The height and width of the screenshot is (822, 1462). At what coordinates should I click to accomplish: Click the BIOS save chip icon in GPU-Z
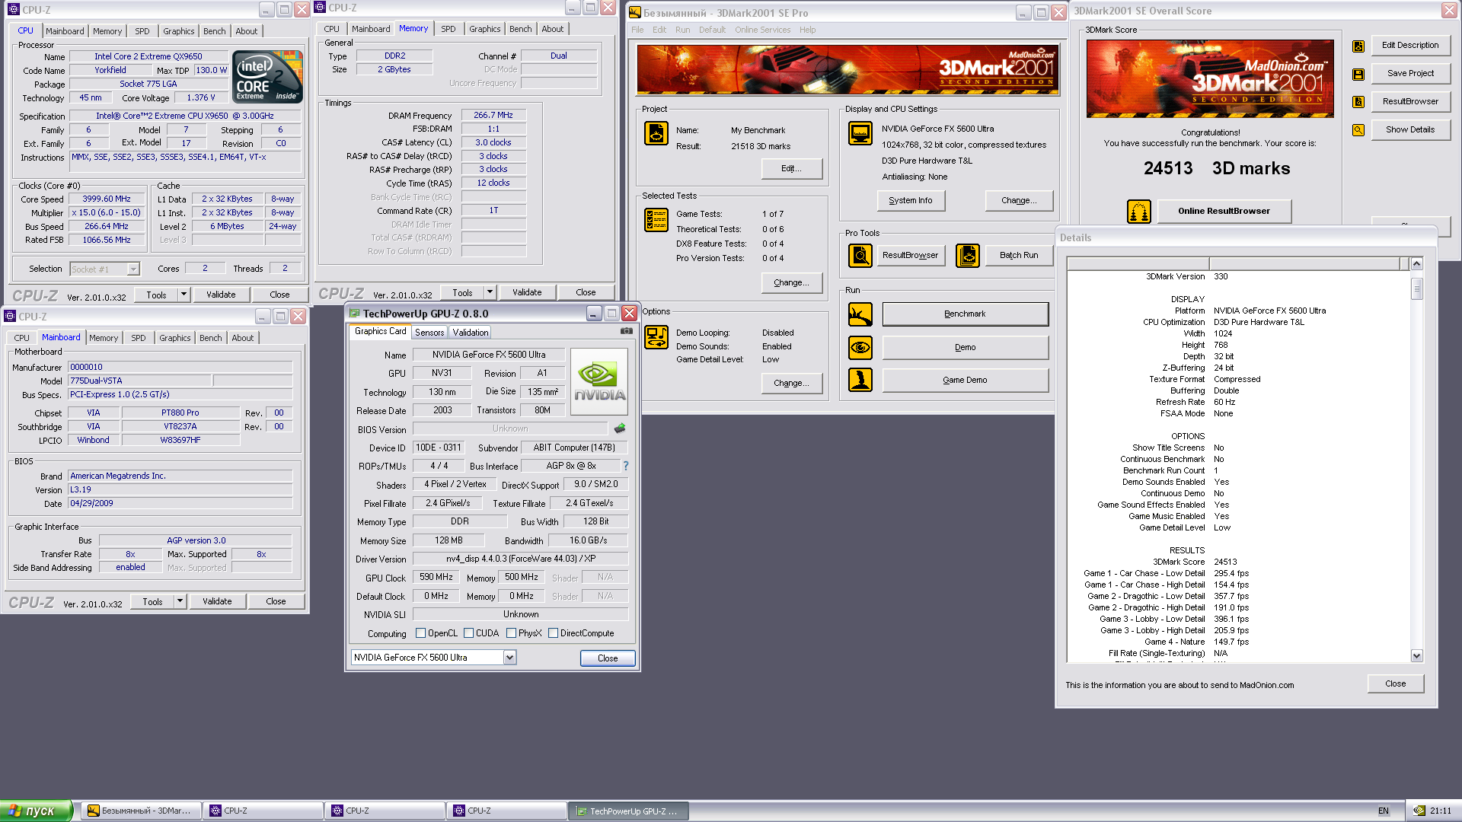620,429
